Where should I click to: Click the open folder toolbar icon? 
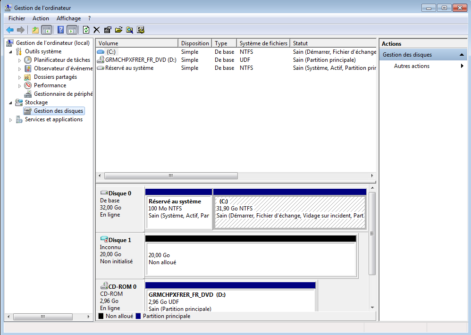point(118,30)
